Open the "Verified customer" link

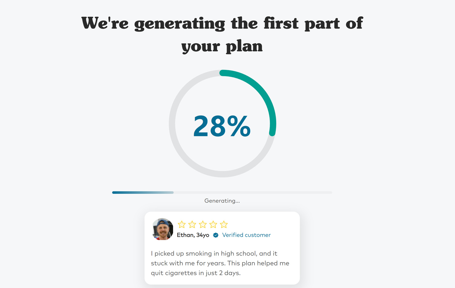pyautogui.click(x=246, y=235)
